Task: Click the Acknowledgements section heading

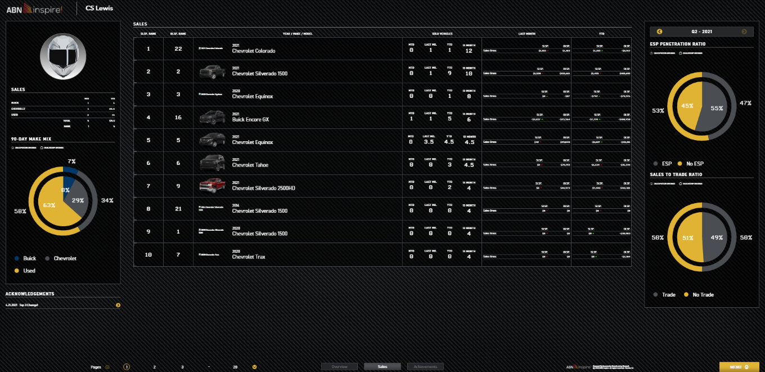Action: tap(30, 294)
